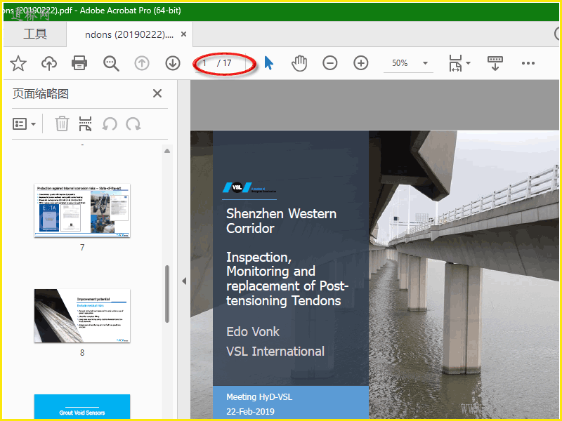Click the scrolling mode keyboard icon
The image size is (562, 421).
495,63
